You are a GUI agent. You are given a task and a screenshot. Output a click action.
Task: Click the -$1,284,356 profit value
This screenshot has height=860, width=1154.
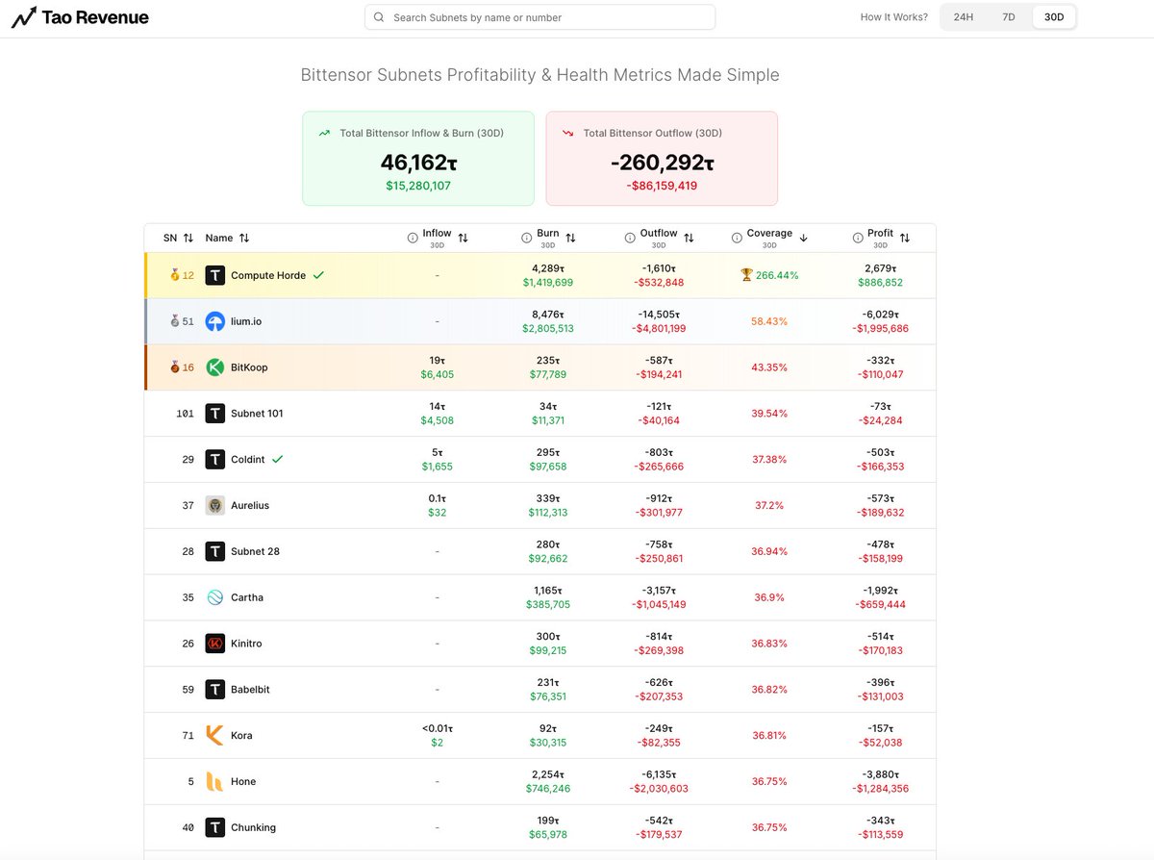pyautogui.click(x=880, y=789)
